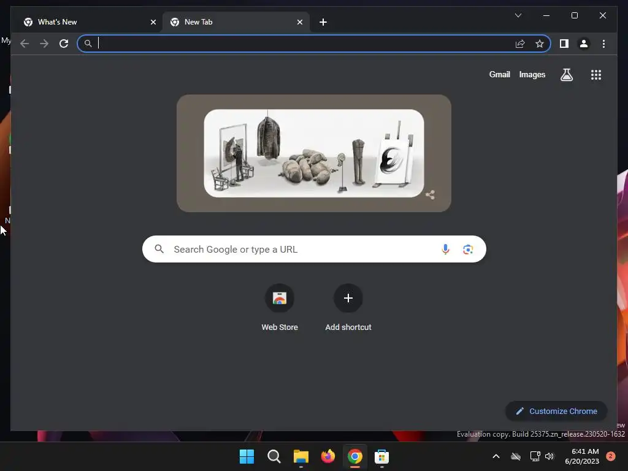Open Images link
This screenshot has width=628, height=471.
532,74
